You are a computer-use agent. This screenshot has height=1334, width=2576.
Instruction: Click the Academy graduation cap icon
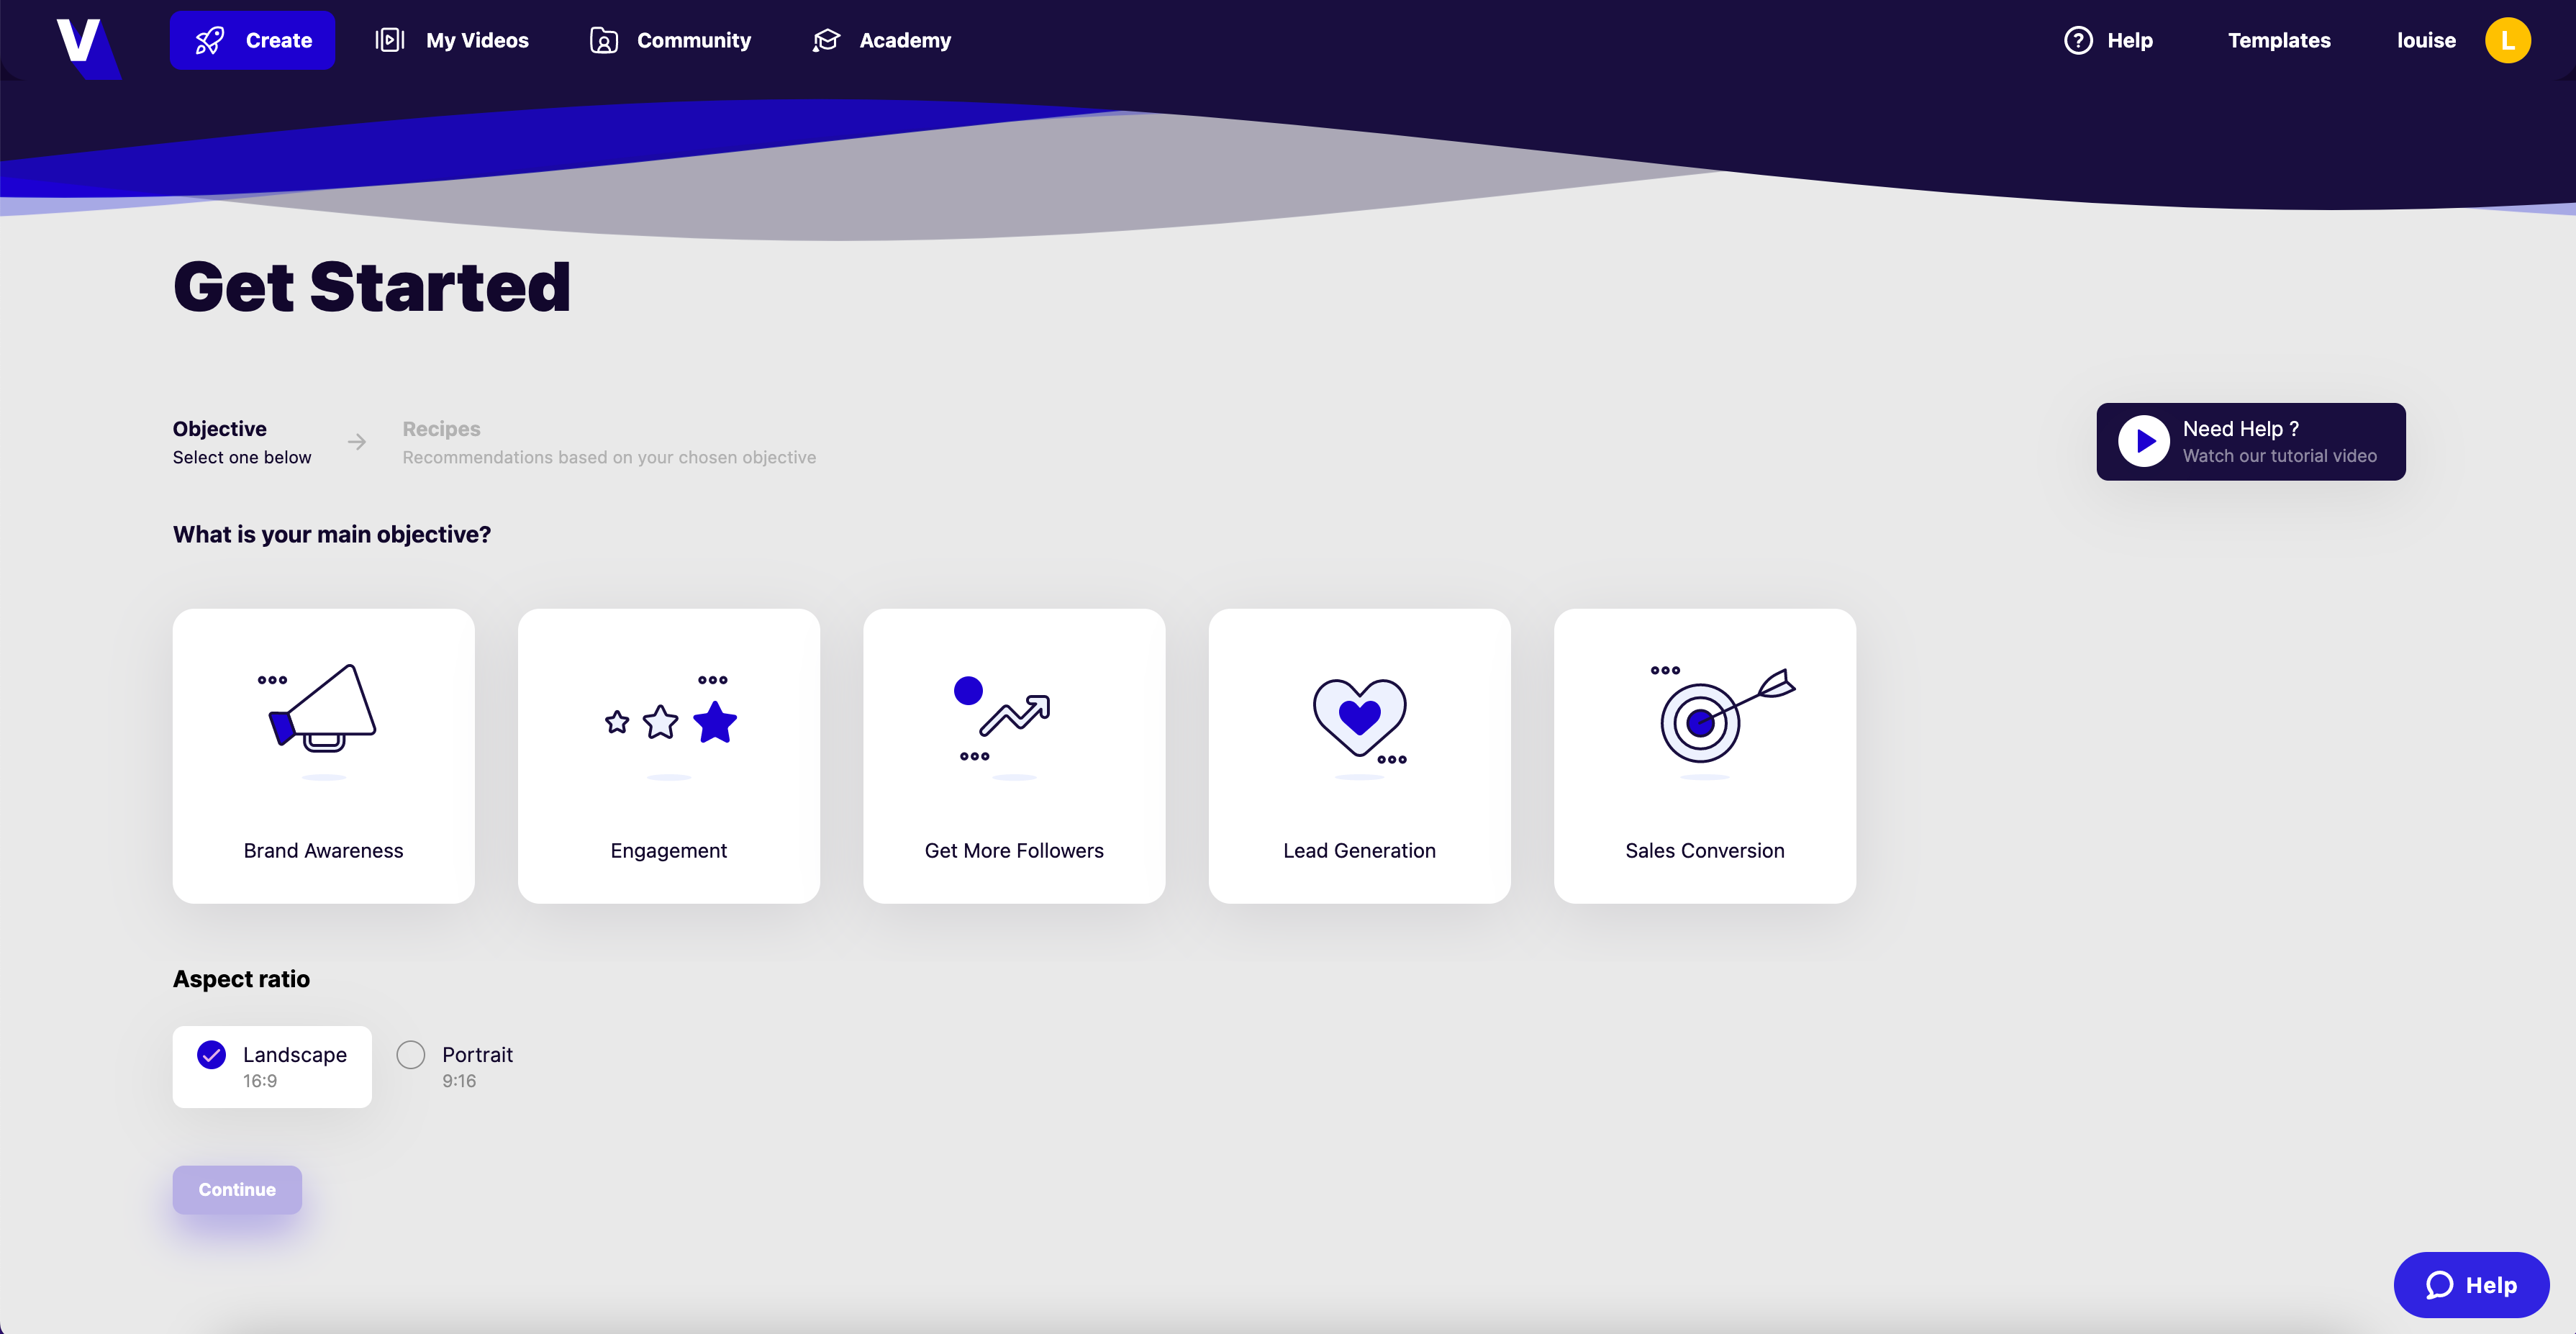pos(826,40)
